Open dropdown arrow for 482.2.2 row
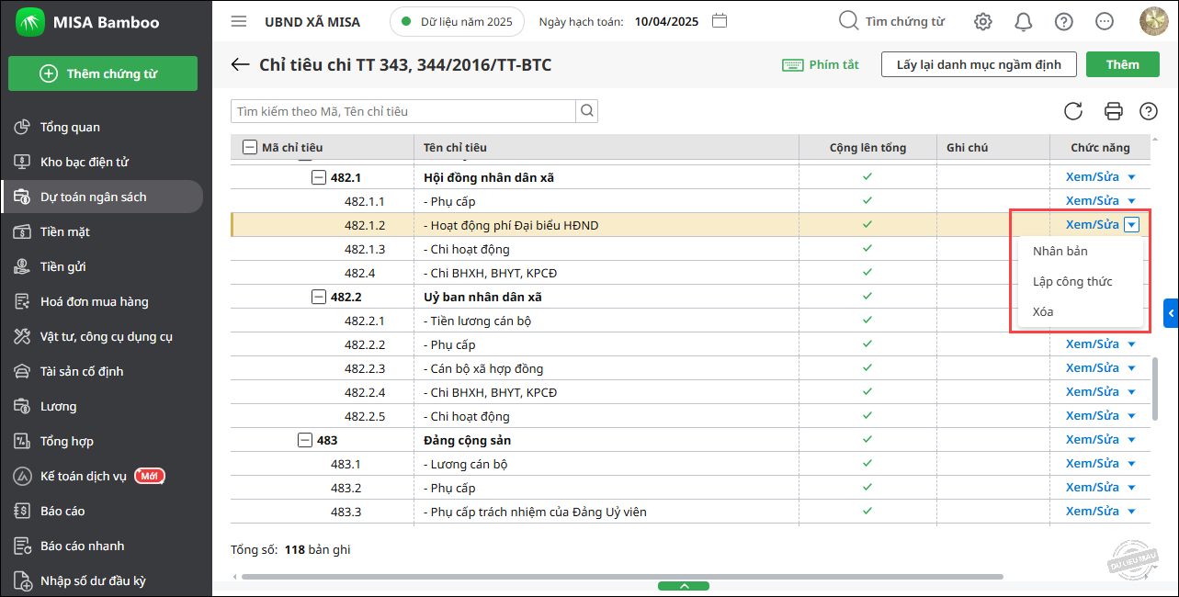The height and width of the screenshot is (597, 1179). 1132,344
